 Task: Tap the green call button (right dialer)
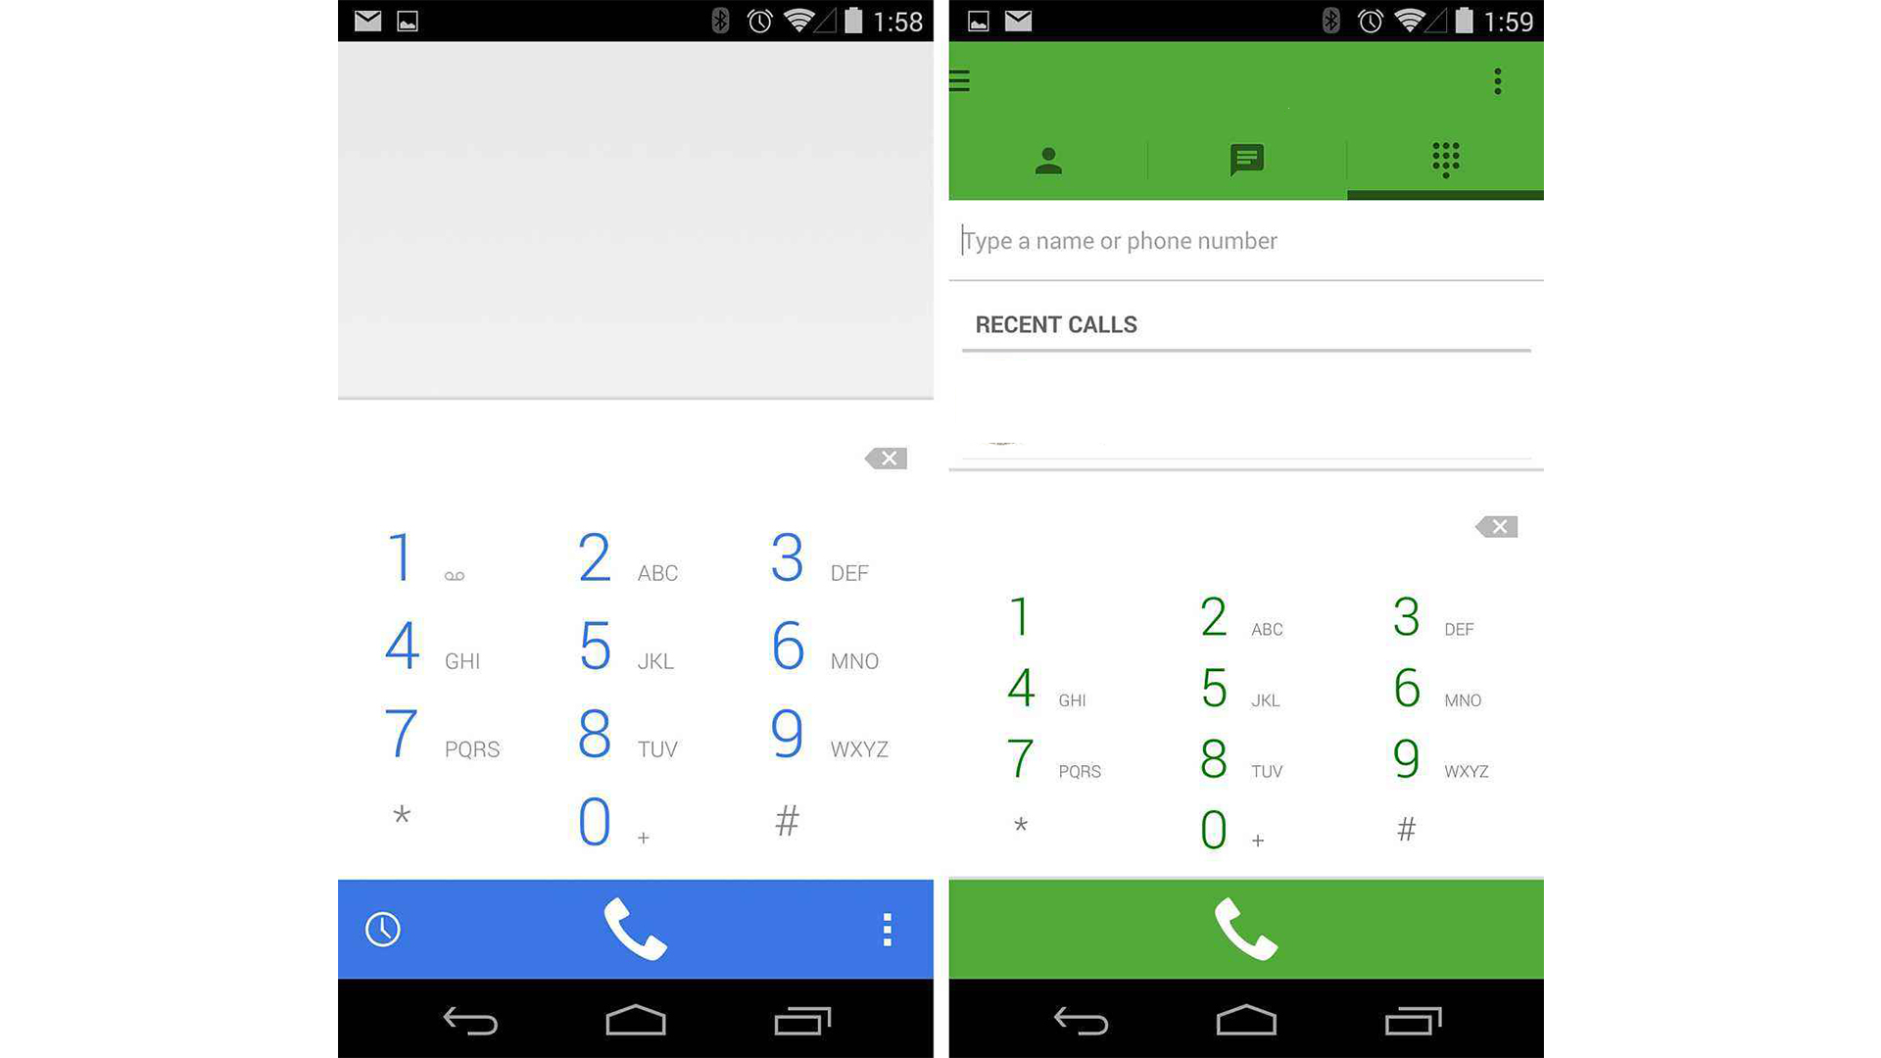(1244, 928)
